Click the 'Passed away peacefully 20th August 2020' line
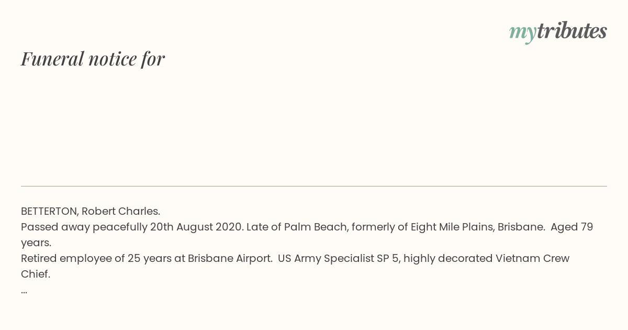The height and width of the screenshot is (330, 628). (x=132, y=227)
